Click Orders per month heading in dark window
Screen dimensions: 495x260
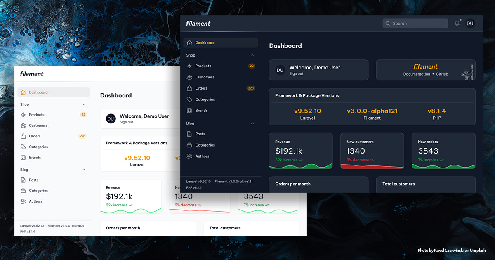pos(293,184)
